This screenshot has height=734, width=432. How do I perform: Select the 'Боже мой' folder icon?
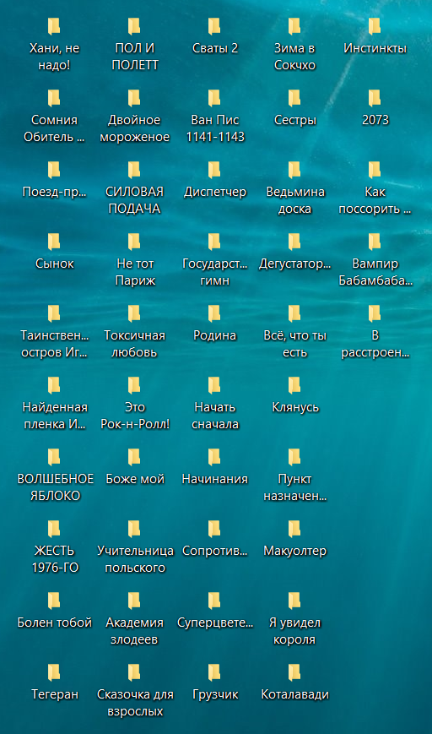[134, 457]
